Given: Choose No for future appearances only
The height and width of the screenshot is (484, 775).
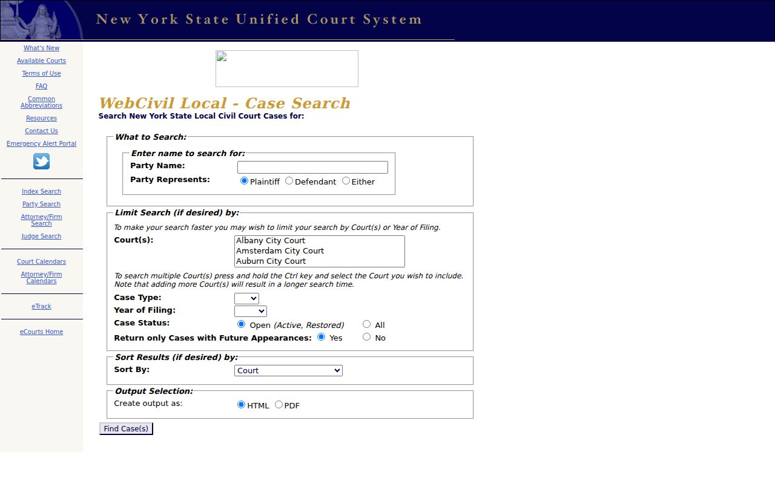Looking at the screenshot, I should tap(366, 337).
